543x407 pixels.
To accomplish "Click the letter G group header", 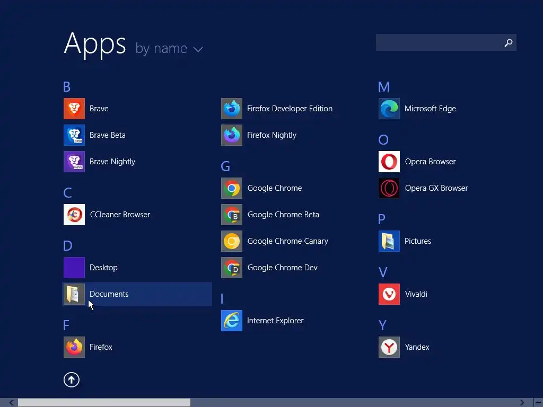I will tap(225, 166).
